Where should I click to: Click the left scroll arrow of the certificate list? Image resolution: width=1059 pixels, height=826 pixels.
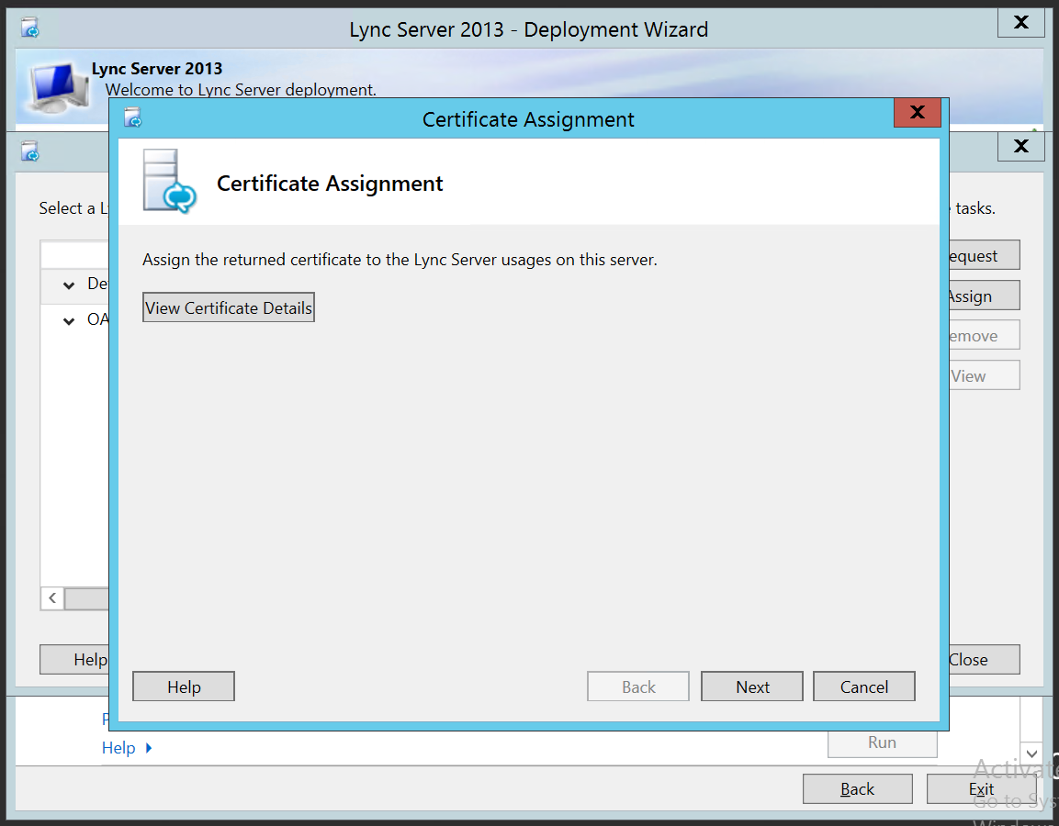(52, 597)
